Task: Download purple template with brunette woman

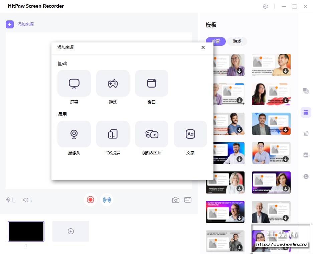Action: pos(286,188)
